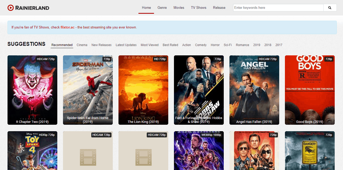Open the Genre menu
The image size is (343, 170).
(x=162, y=8)
